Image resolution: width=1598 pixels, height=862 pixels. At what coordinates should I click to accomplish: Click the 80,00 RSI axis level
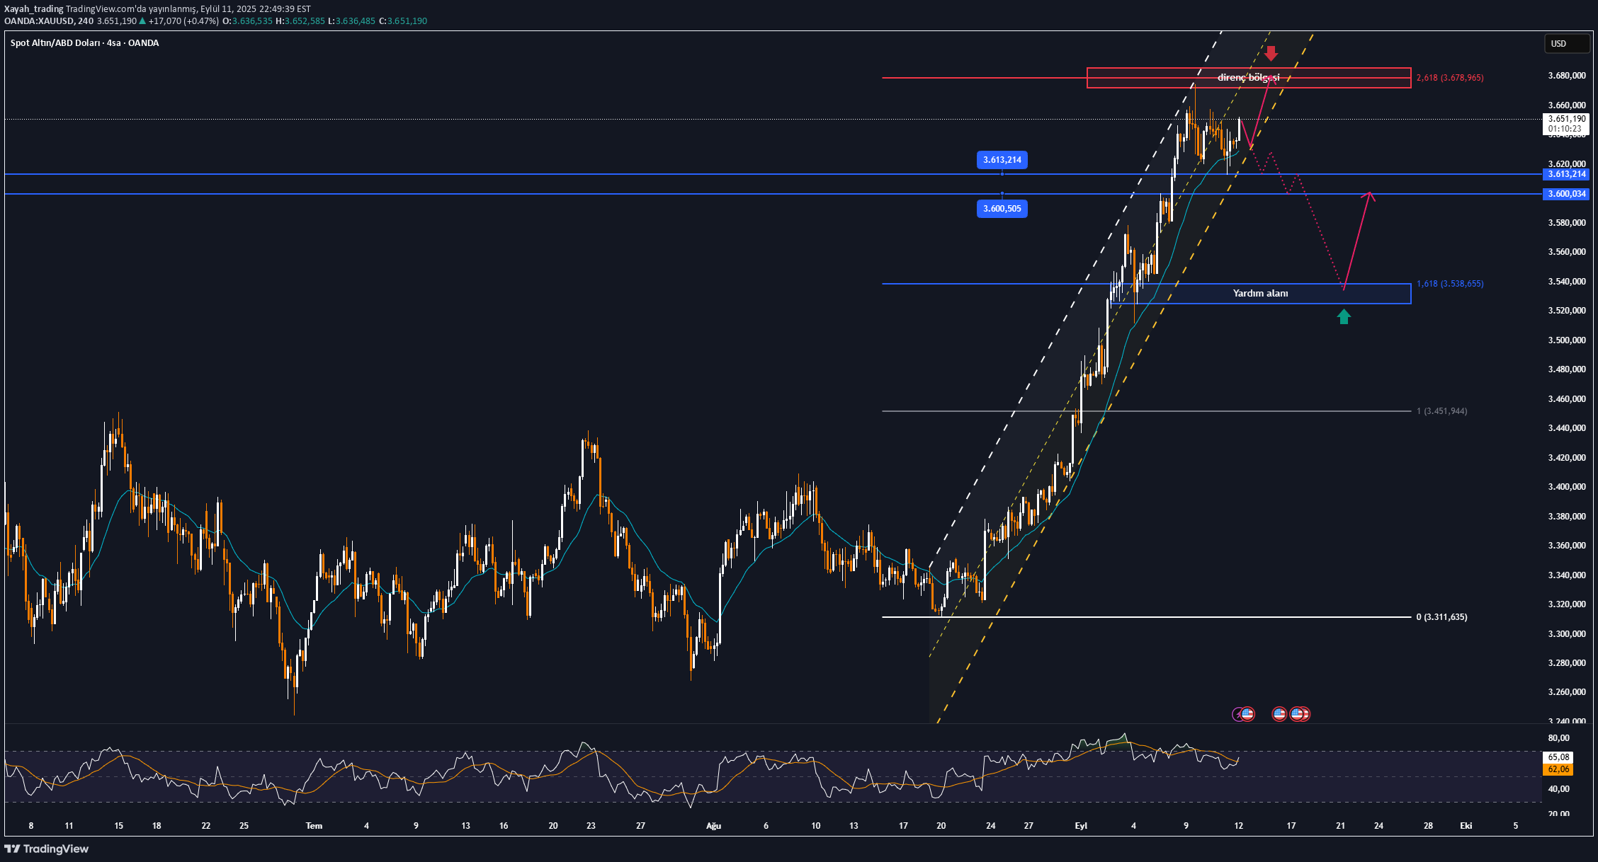click(1559, 738)
